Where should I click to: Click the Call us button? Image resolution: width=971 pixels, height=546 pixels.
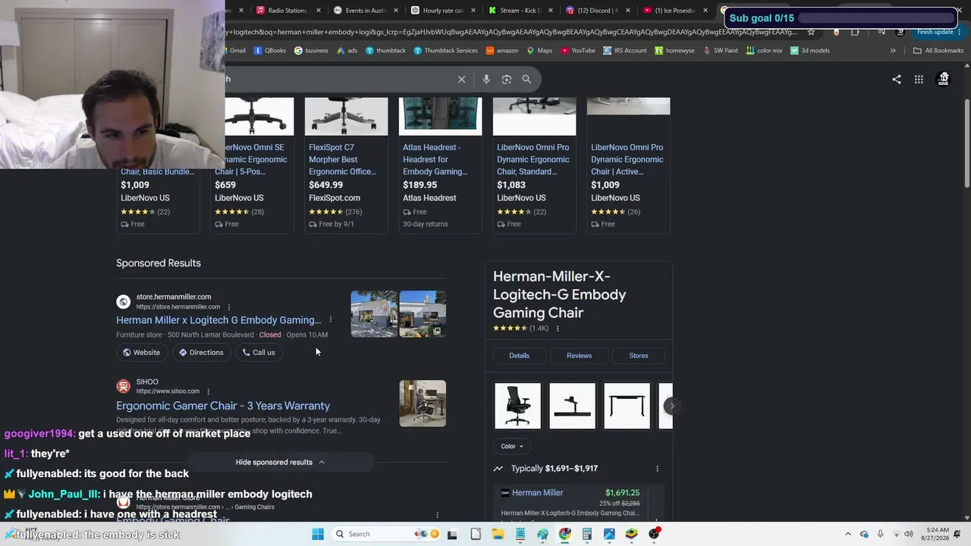click(x=259, y=353)
